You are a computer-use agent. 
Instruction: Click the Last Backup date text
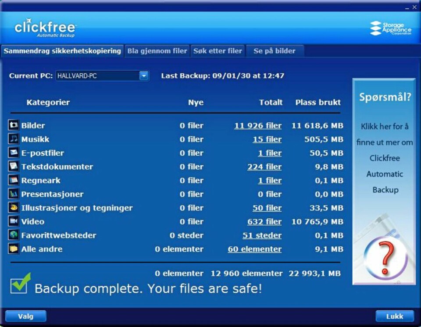(223, 76)
